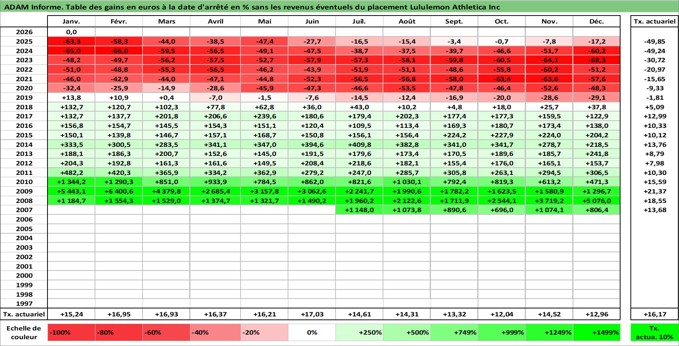
Task: Select the +17,03 June actuarial total
Action: tap(312, 314)
